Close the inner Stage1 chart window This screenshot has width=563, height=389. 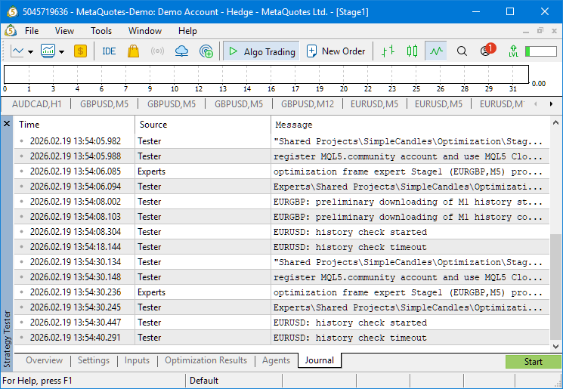click(554, 31)
